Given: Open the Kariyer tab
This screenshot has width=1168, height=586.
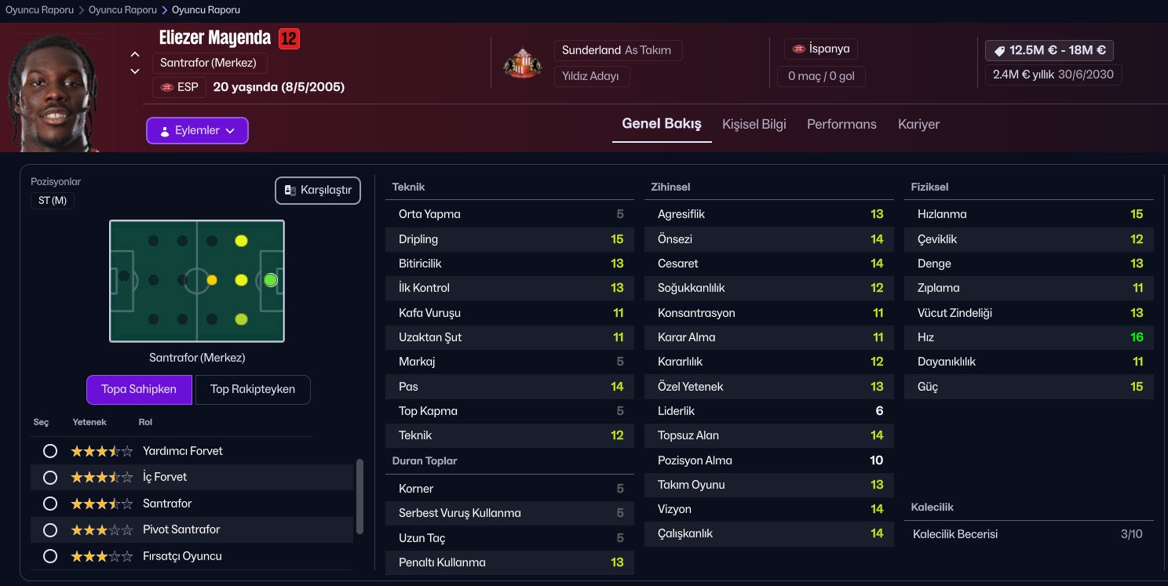Looking at the screenshot, I should point(918,124).
